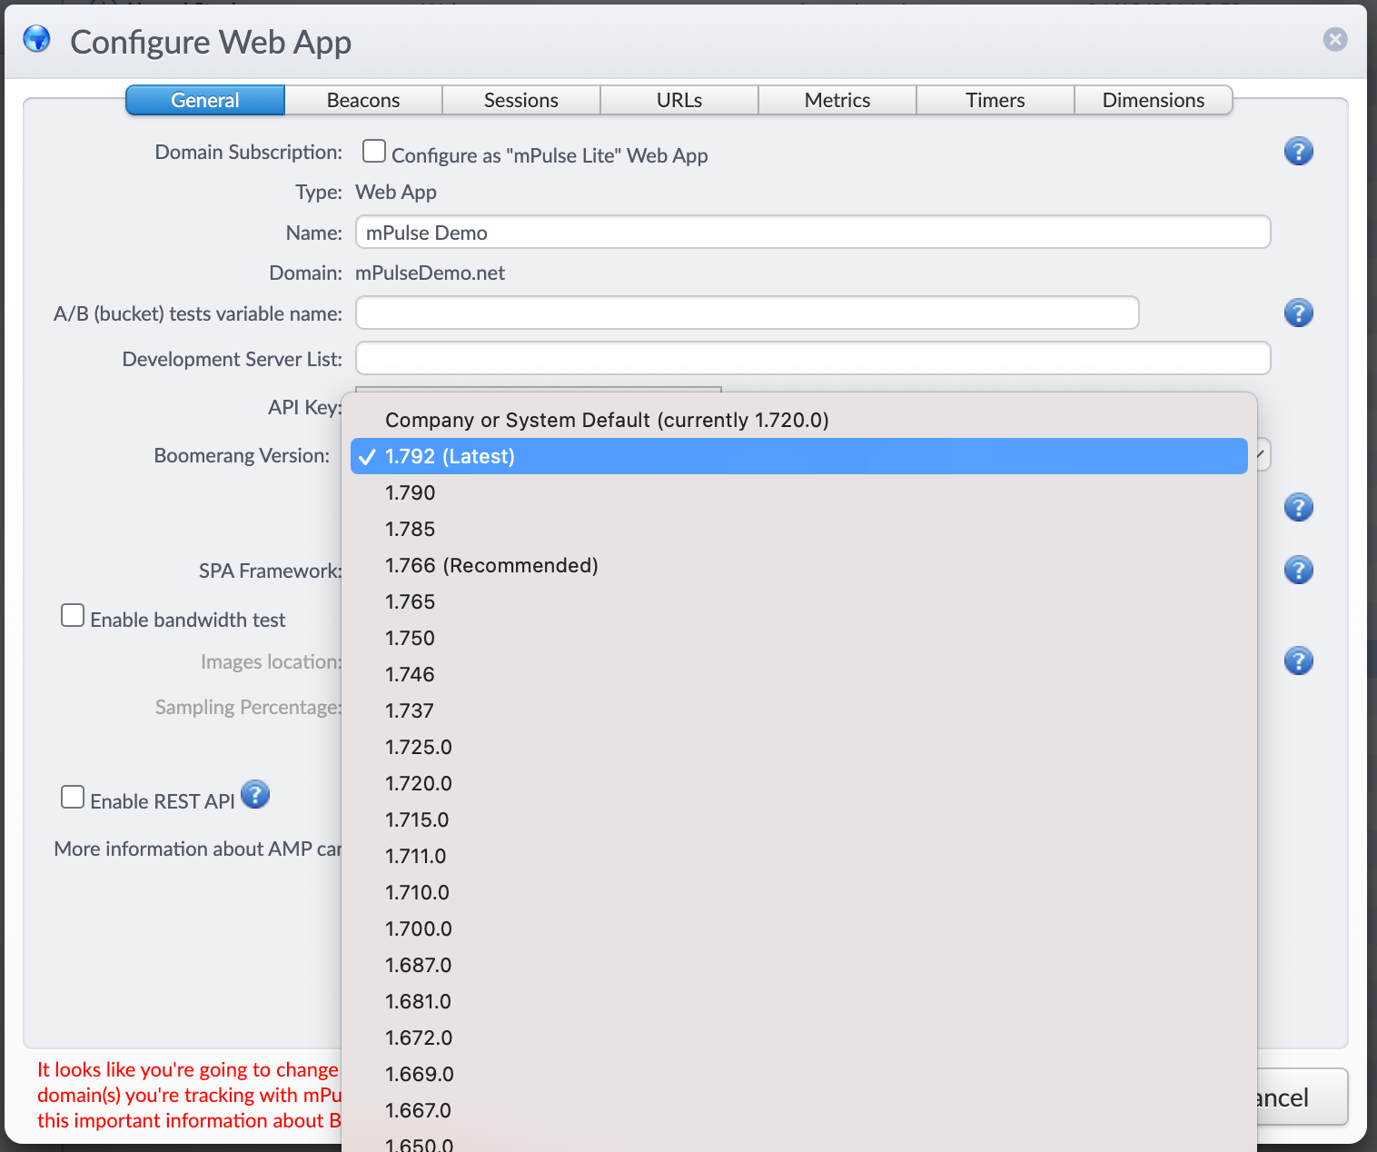Viewport: 1377px width, 1152px height.
Task: Open help for Sampling Percentage section
Action: coord(1299,660)
